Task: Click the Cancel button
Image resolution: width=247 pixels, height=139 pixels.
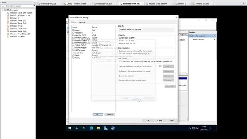Action: coord(160,120)
